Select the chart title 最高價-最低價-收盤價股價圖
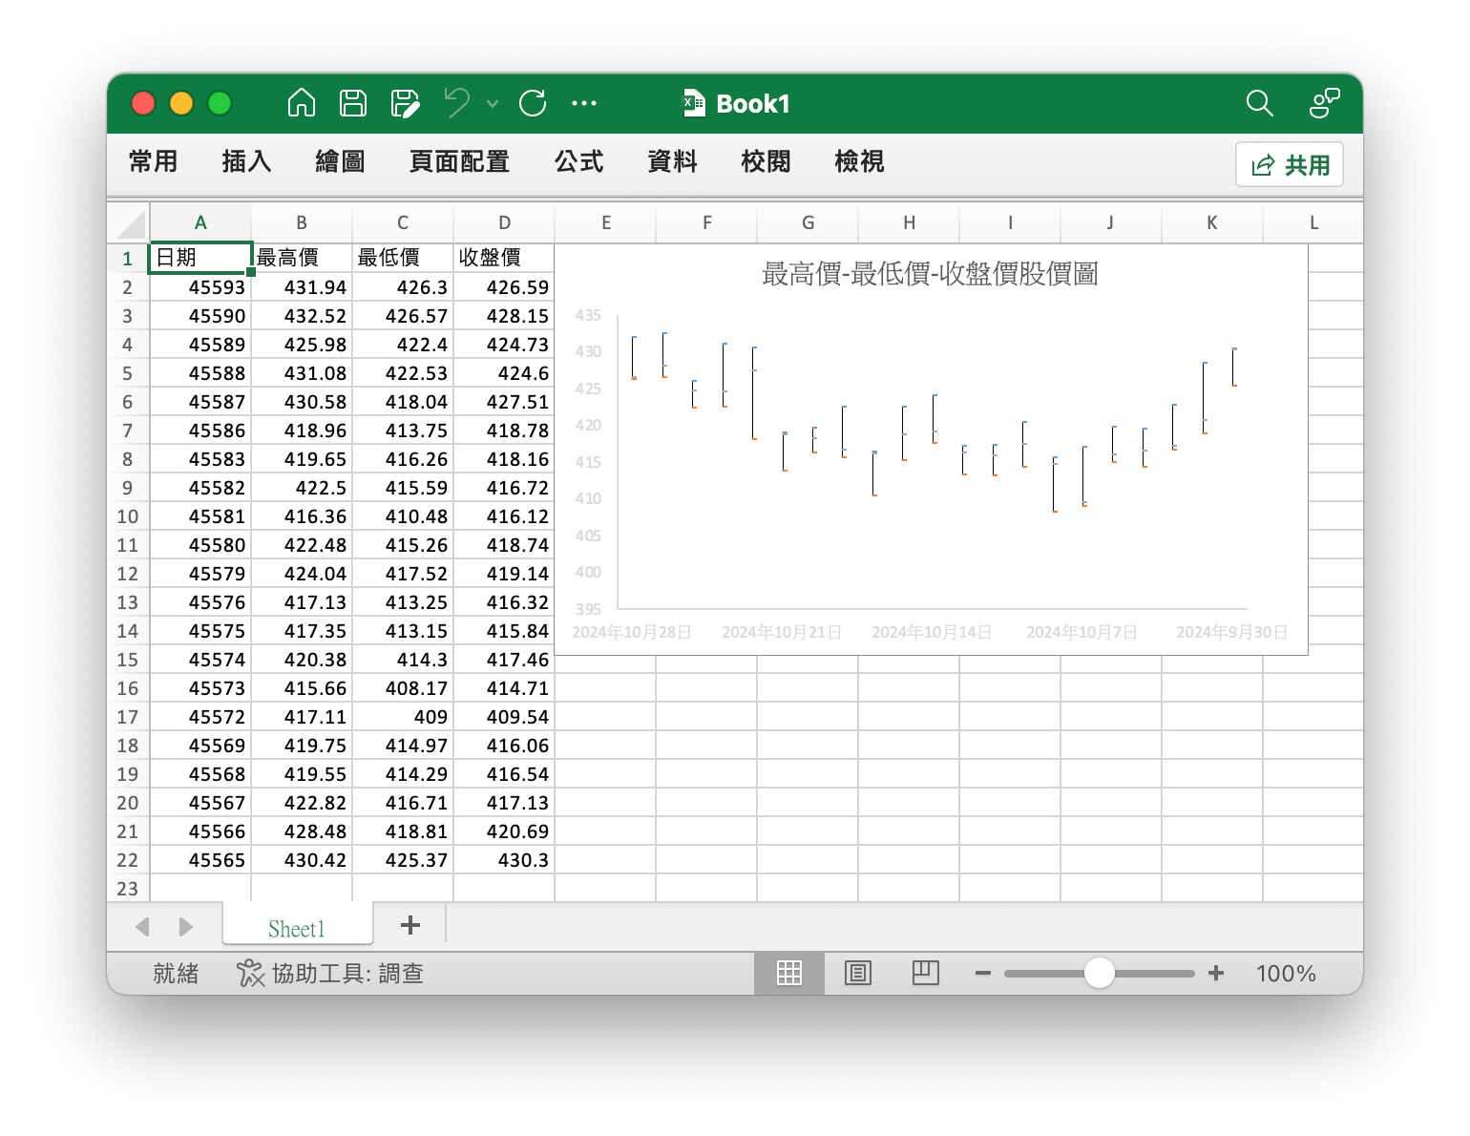Viewport: 1470px width, 1136px height. [x=930, y=274]
